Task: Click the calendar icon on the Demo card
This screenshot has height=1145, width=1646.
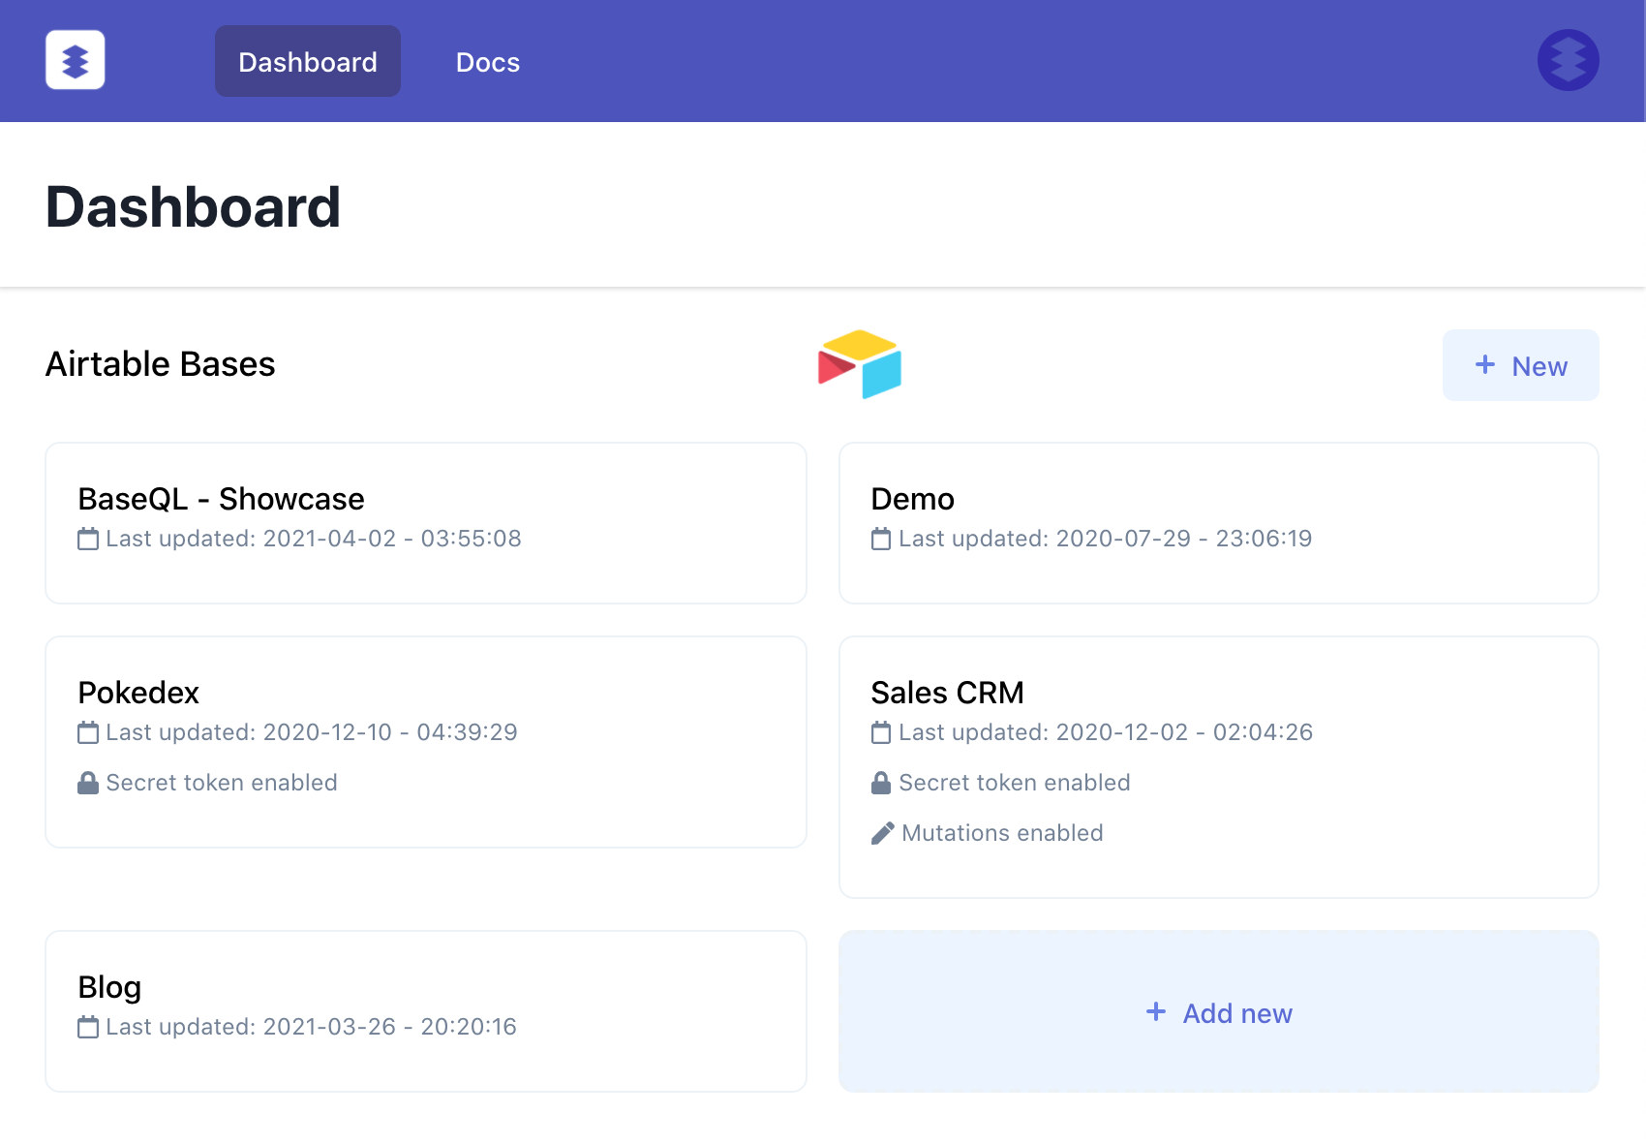Action: pos(882,539)
